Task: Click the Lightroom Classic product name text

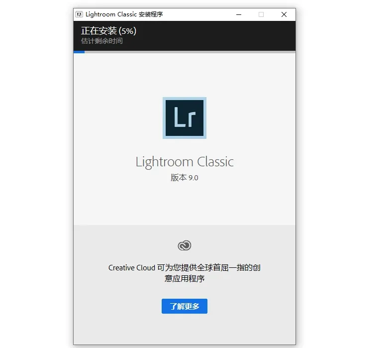Action: click(x=185, y=162)
